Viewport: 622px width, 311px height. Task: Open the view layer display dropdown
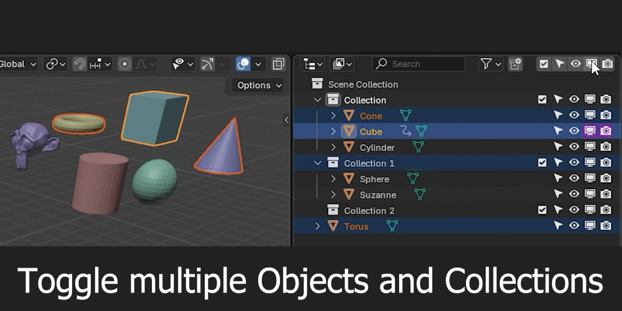coord(342,64)
